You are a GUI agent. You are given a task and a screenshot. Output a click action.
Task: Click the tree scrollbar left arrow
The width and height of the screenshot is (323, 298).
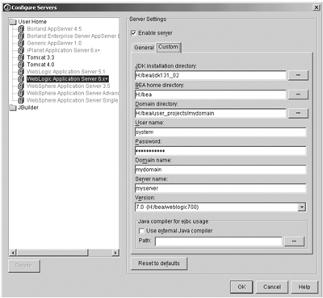[13, 253]
